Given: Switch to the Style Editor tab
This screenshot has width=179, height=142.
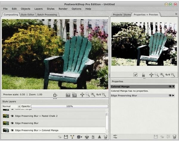Looking at the screenshot, I should (27, 15).
